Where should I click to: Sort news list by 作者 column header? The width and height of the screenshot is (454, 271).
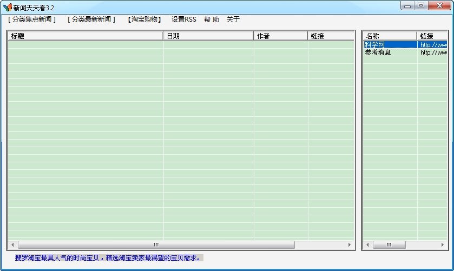(280, 36)
